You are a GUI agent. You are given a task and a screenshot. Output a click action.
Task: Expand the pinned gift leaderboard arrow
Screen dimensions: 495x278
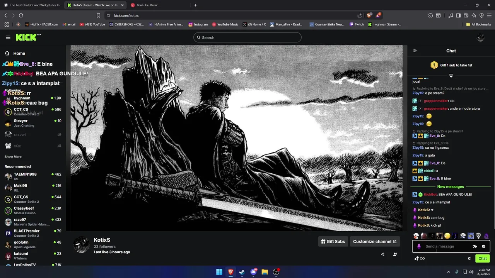point(451,75)
